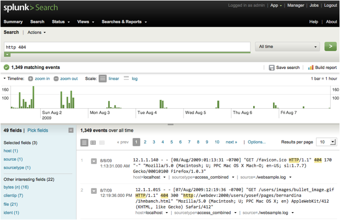The height and width of the screenshot is (220, 340).
Task: Select the source (1) field
Action: tap(13, 159)
